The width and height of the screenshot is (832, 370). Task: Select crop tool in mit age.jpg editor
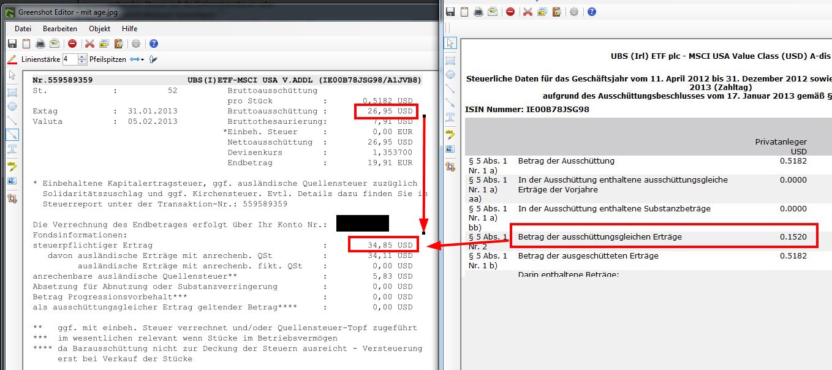coord(12,198)
